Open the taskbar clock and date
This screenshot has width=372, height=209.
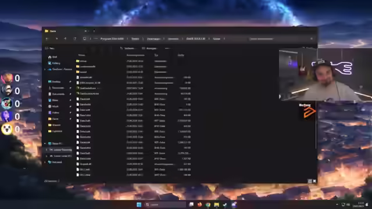click(x=359, y=204)
